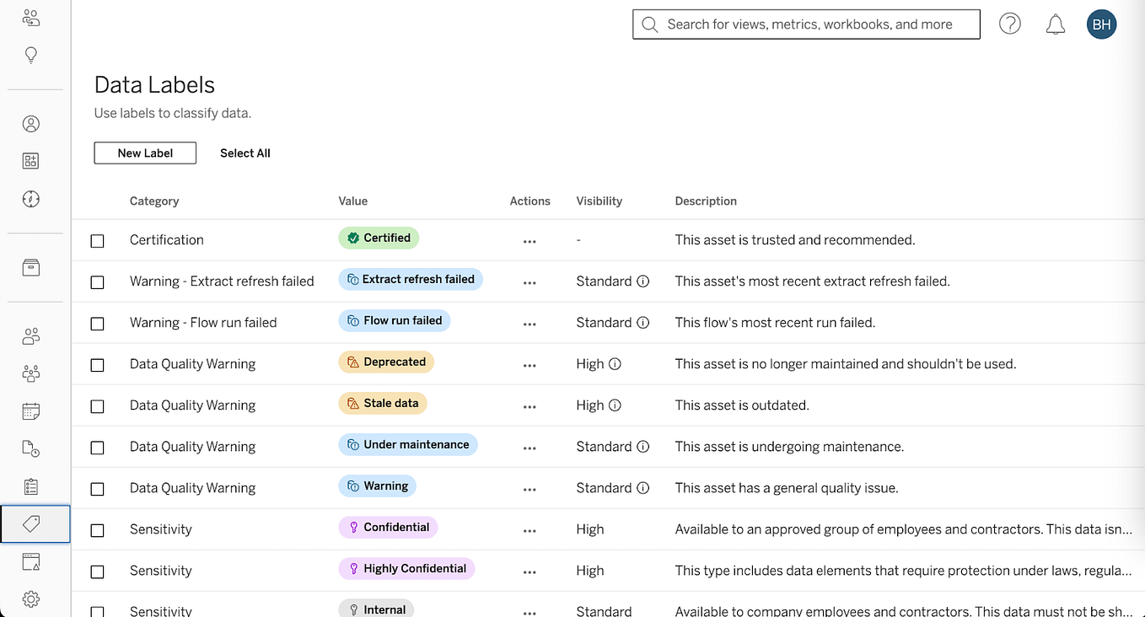The width and height of the screenshot is (1145, 617).
Task: Open the Help question mark menu
Action: point(1009,24)
